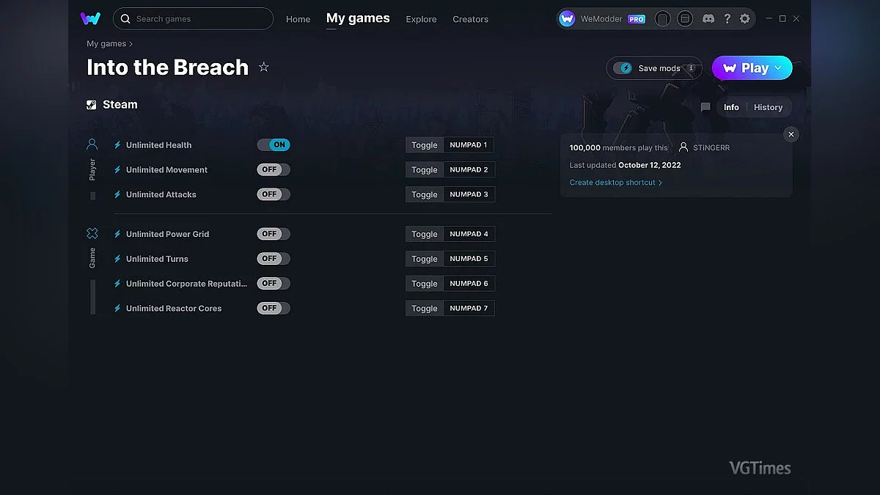
Task: Click the Create desktop shortcut link
Action: click(x=616, y=183)
